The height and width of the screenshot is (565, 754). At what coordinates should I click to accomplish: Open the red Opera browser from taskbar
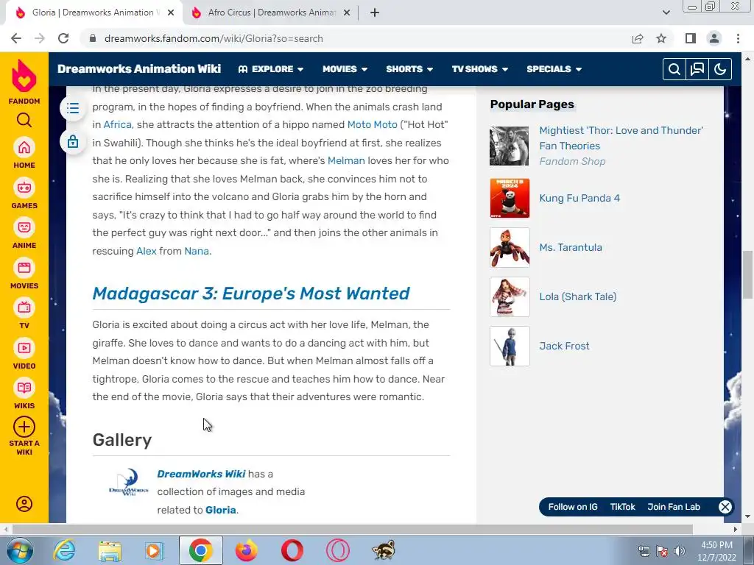point(292,550)
